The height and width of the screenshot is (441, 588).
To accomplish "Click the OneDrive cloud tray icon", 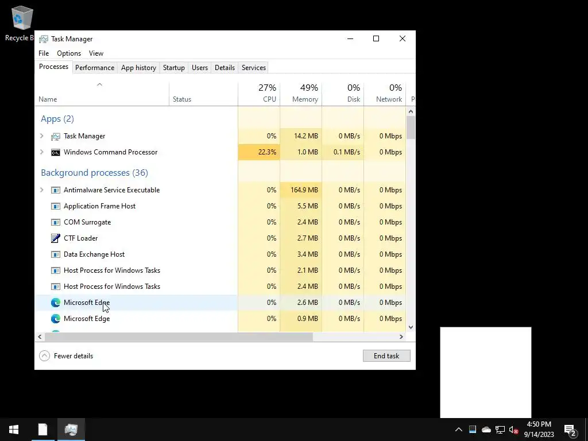I will click(x=486, y=430).
